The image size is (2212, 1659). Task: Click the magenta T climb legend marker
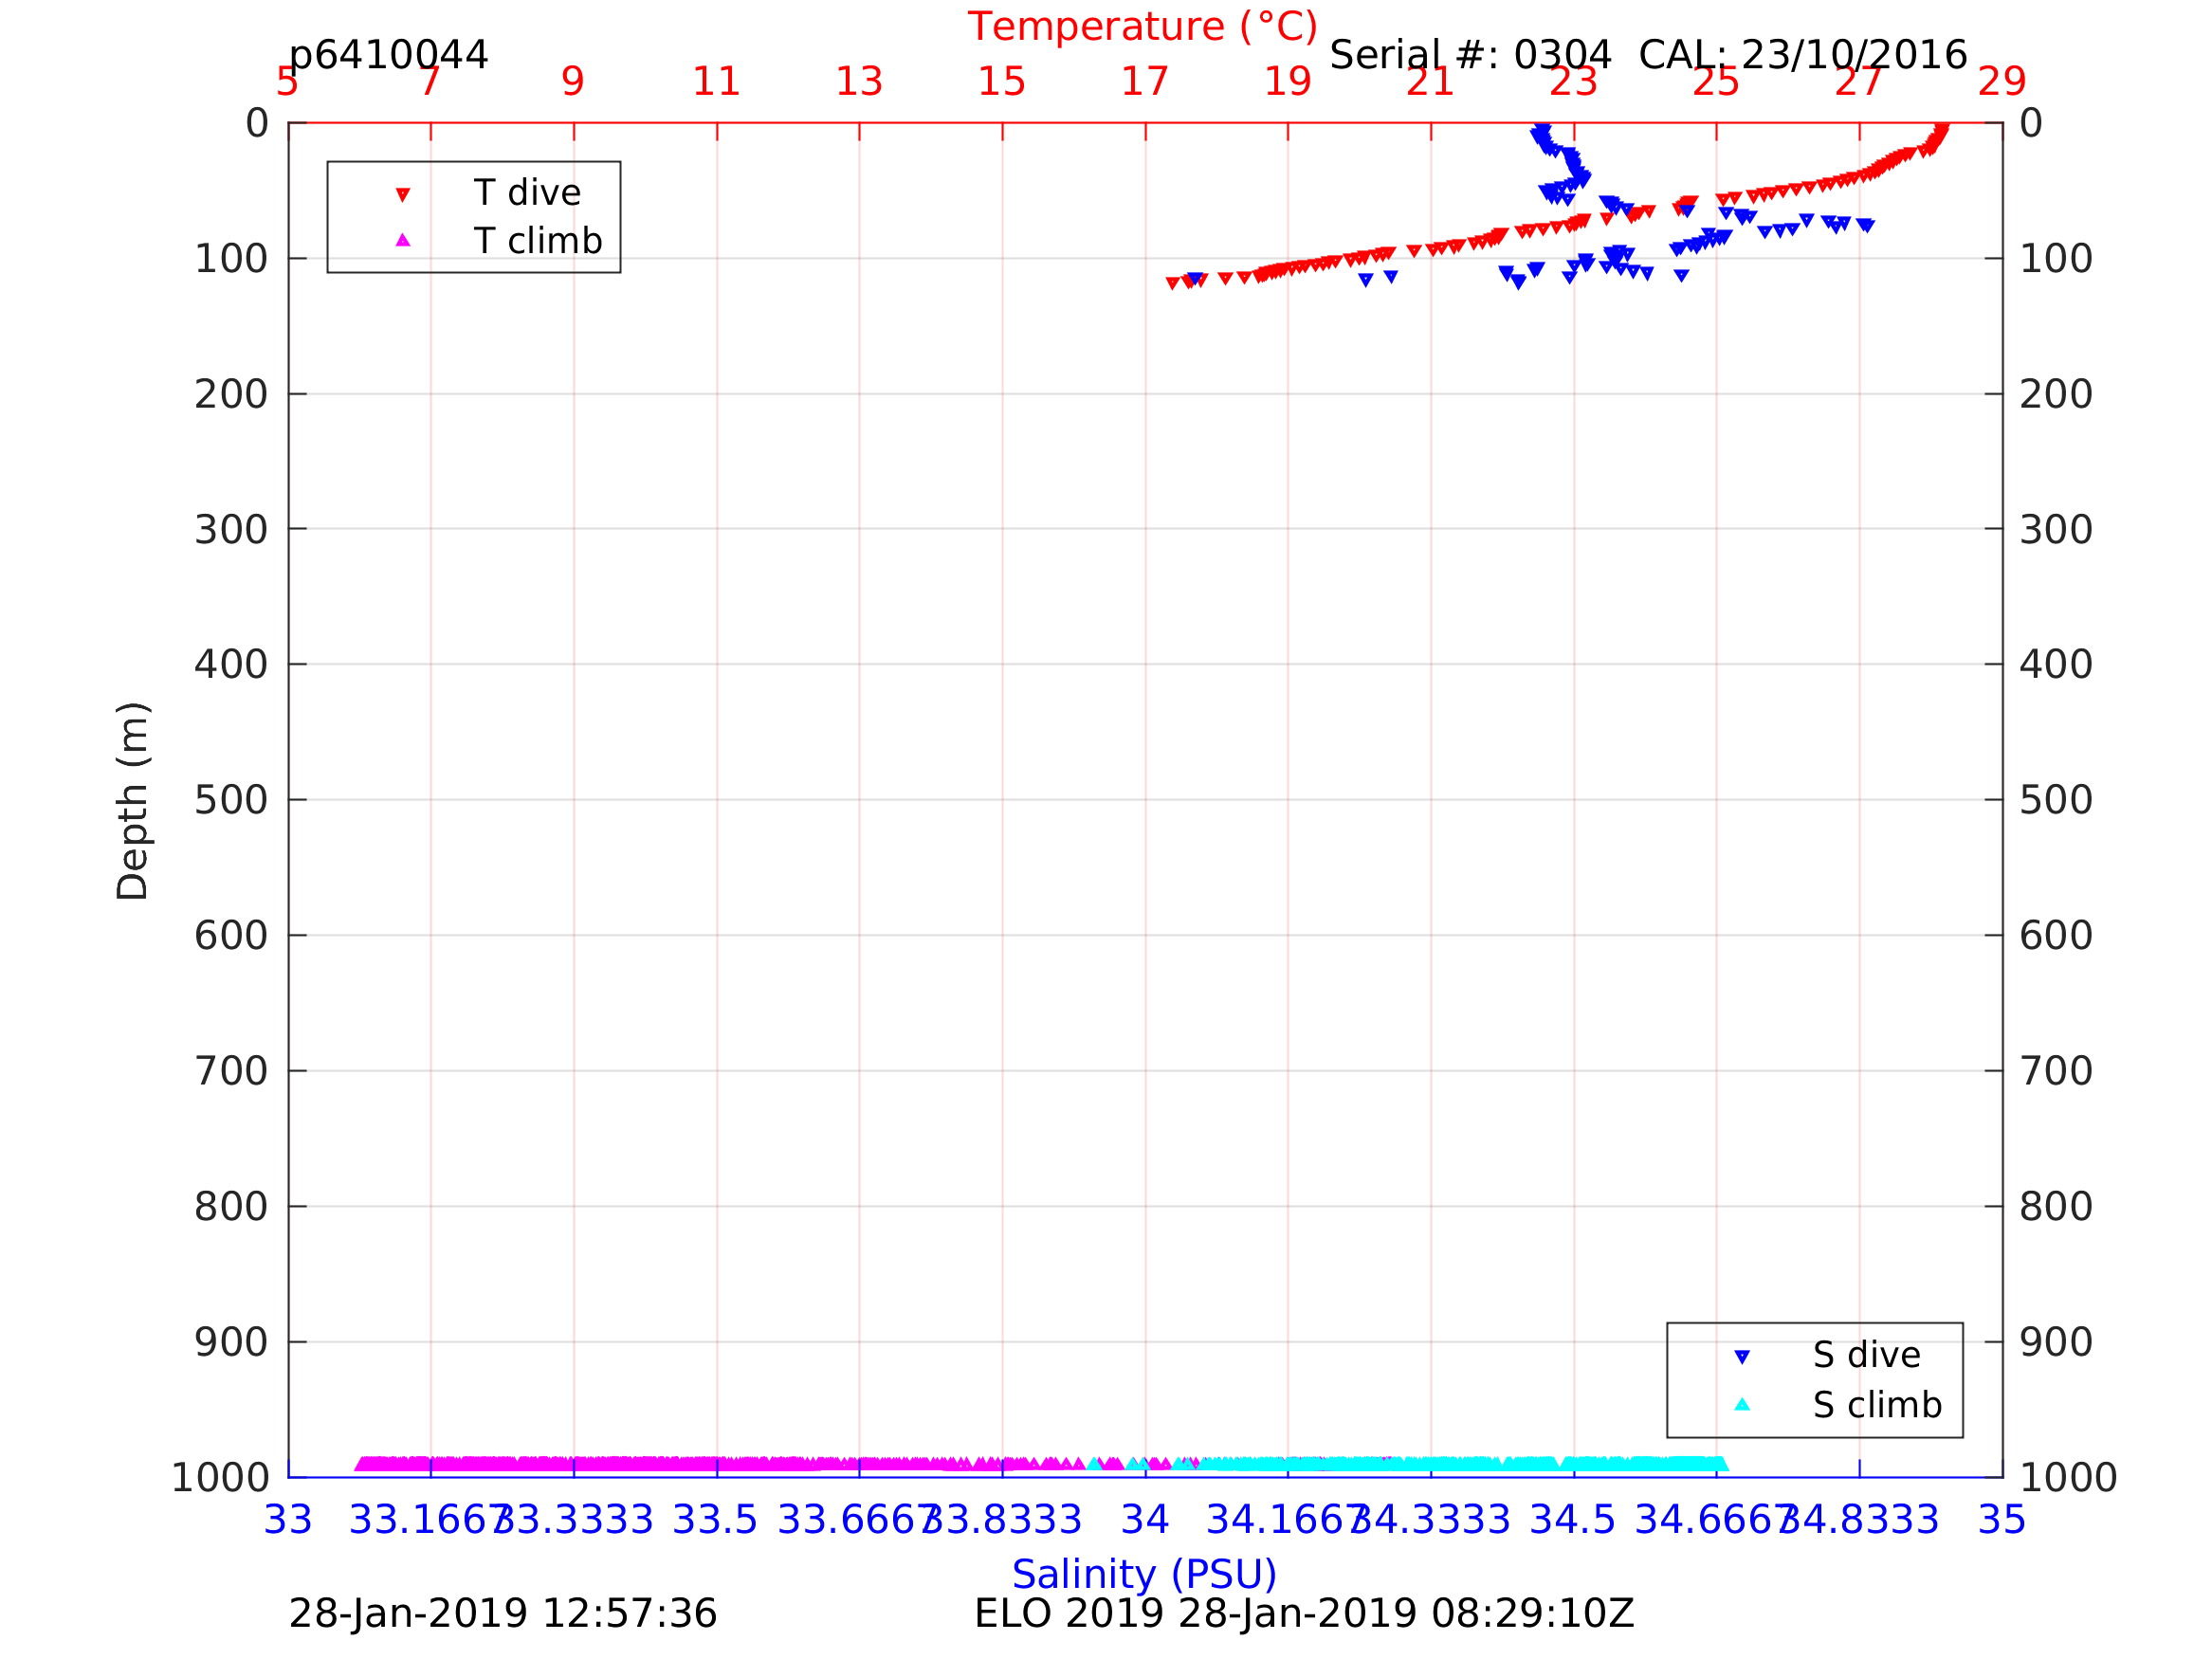(x=403, y=240)
